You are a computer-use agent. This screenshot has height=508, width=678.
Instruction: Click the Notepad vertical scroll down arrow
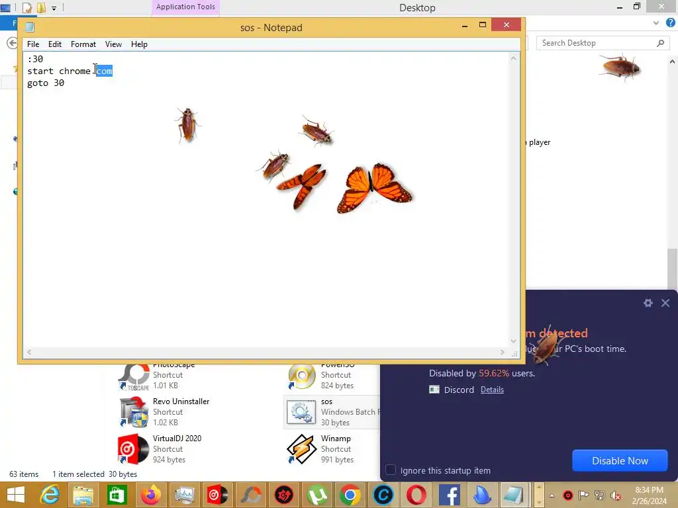513,341
